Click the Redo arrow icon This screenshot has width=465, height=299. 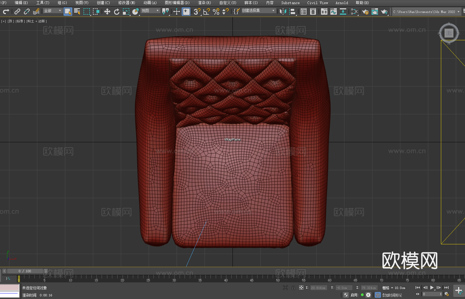(6, 11)
